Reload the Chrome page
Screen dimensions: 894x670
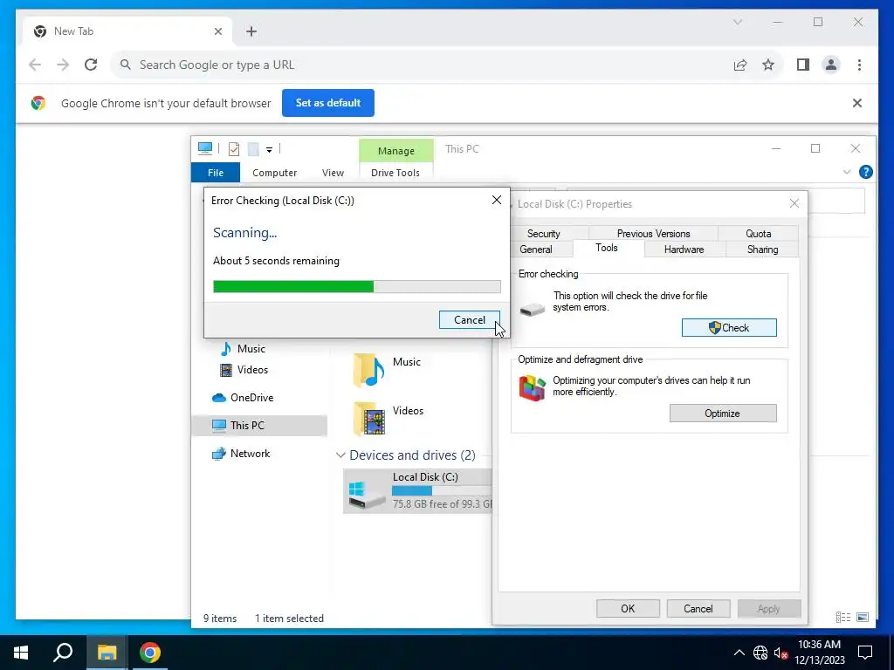point(91,65)
